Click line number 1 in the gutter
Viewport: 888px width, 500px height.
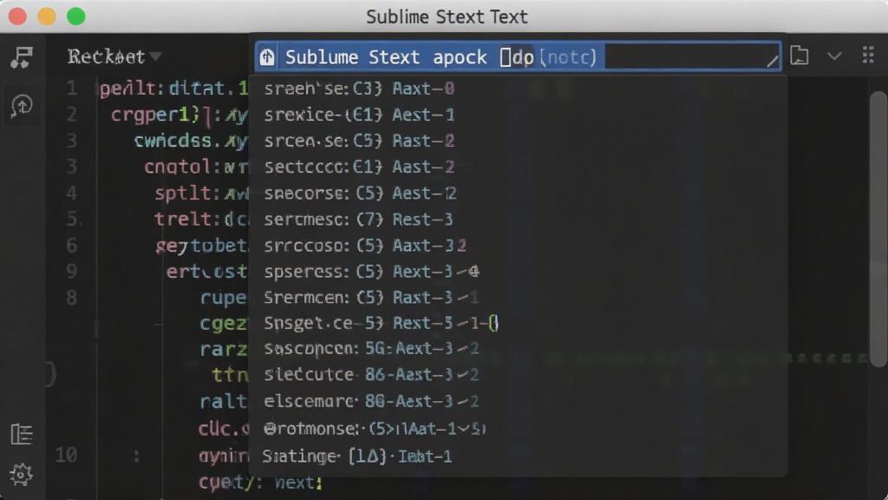71,89
